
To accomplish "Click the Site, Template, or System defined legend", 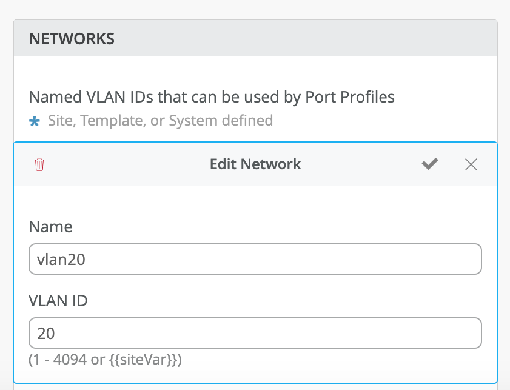I will coord(160,121).
